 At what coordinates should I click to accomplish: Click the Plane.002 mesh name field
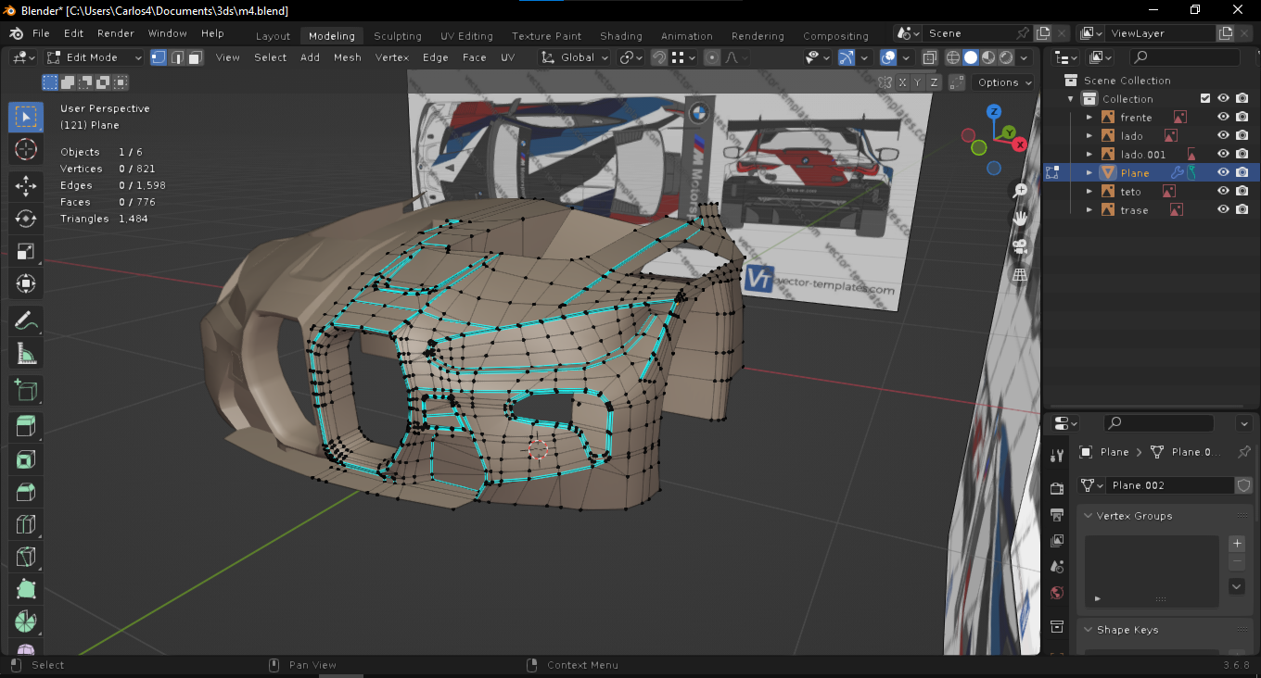1168,485
